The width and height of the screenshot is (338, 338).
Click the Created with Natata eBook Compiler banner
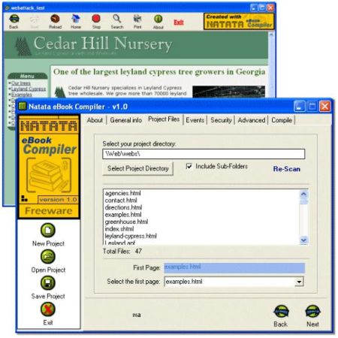point(239,21)
